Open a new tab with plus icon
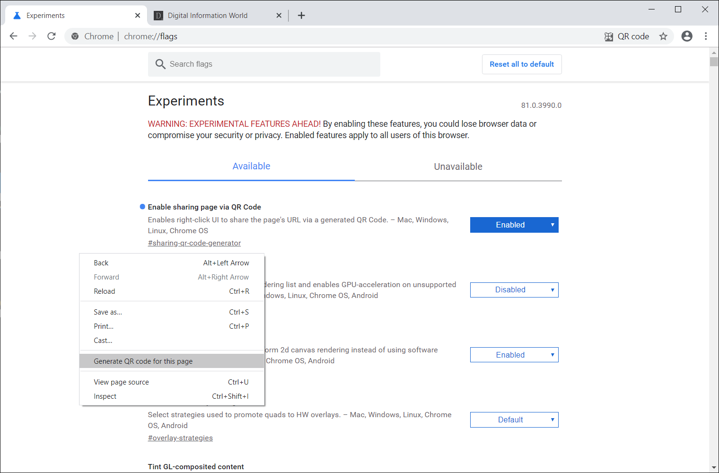This screenshot has width=719, height=473. [x=301, y=16]
